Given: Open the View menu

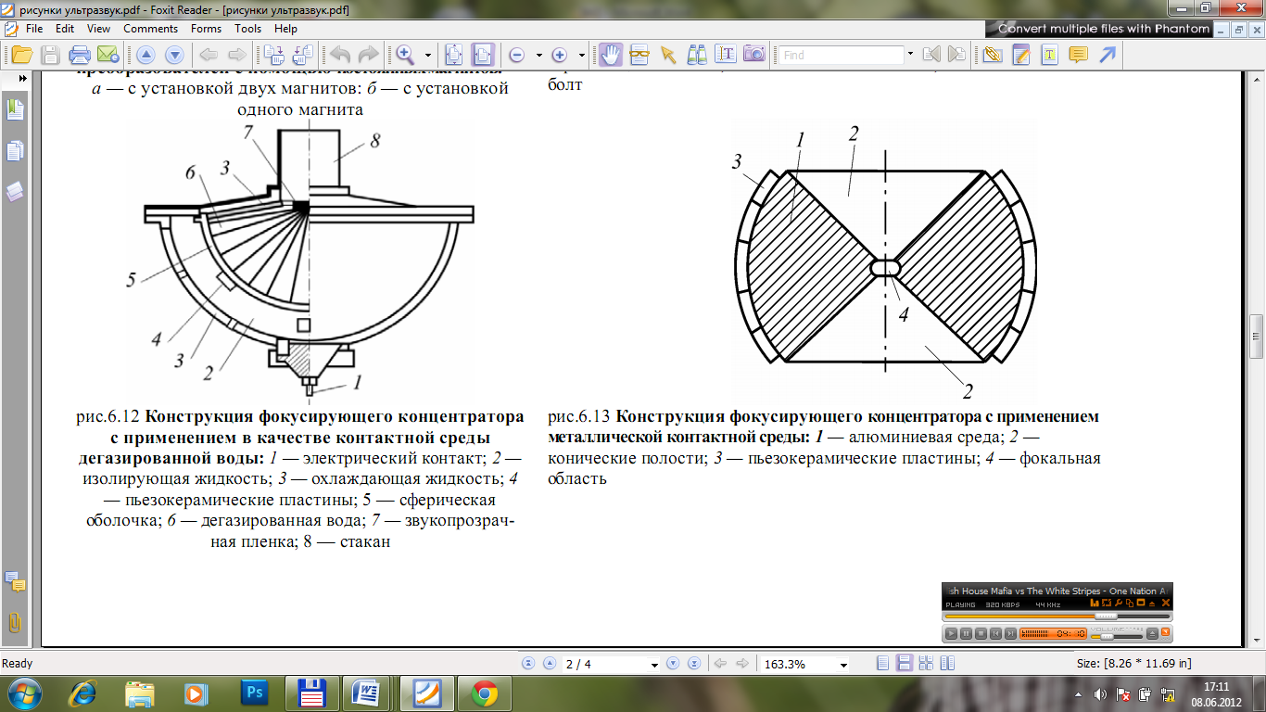Looking at the screenshot, I should coord(98,29).
